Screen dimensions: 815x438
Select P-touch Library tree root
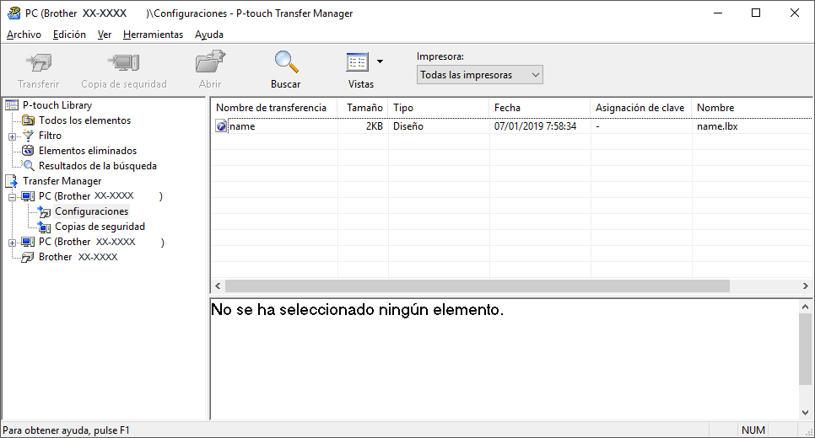(x=57, y=104)
